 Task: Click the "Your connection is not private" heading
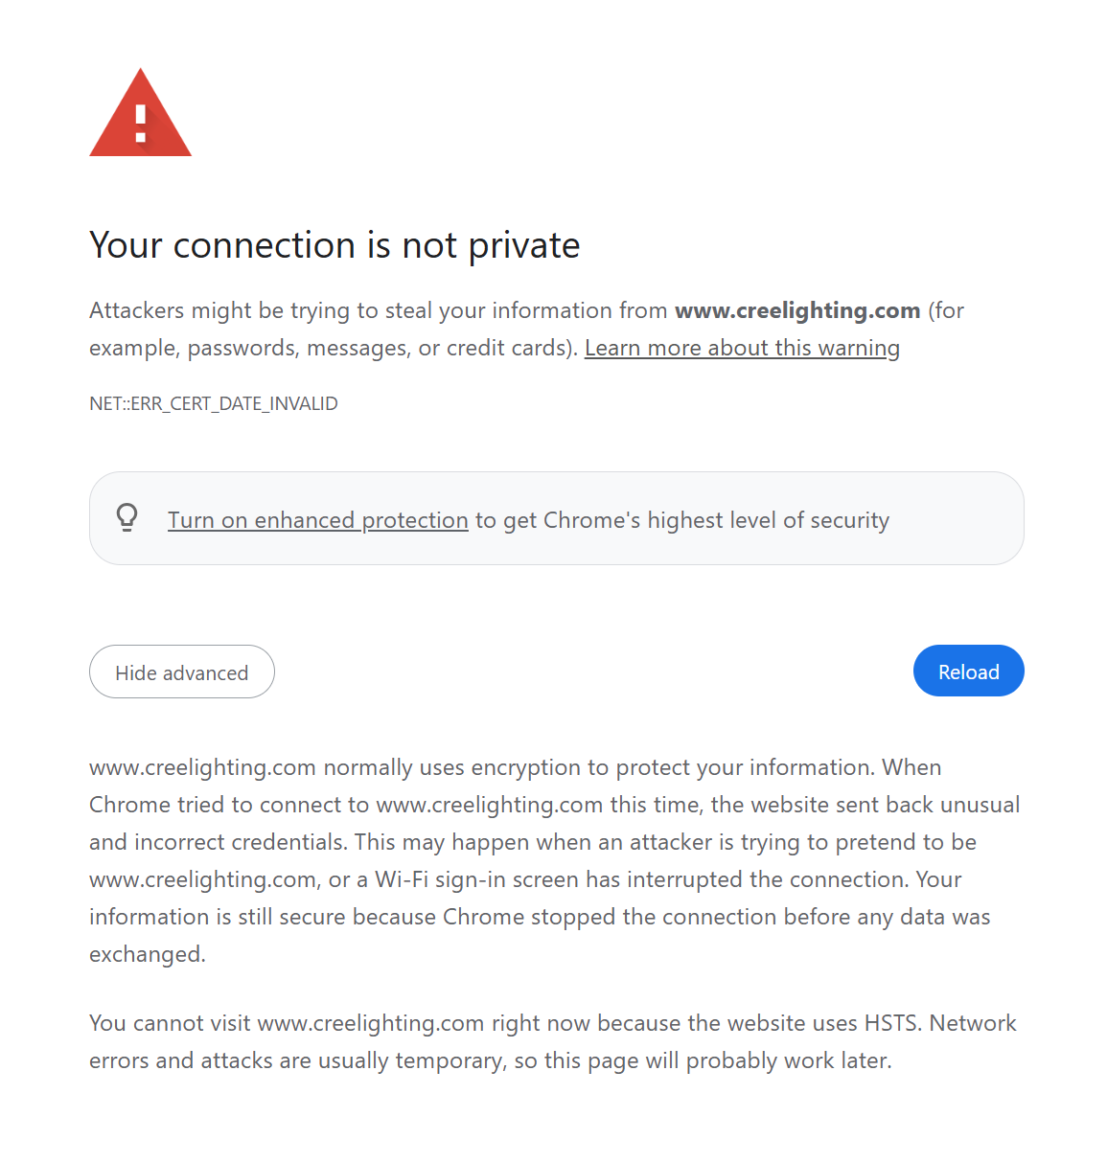334,245
